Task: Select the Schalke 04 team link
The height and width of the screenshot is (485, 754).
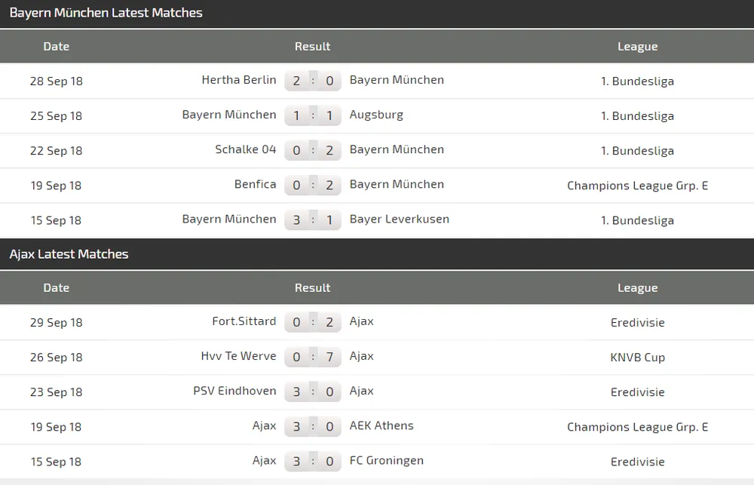Action: click(x=246, y=149)
